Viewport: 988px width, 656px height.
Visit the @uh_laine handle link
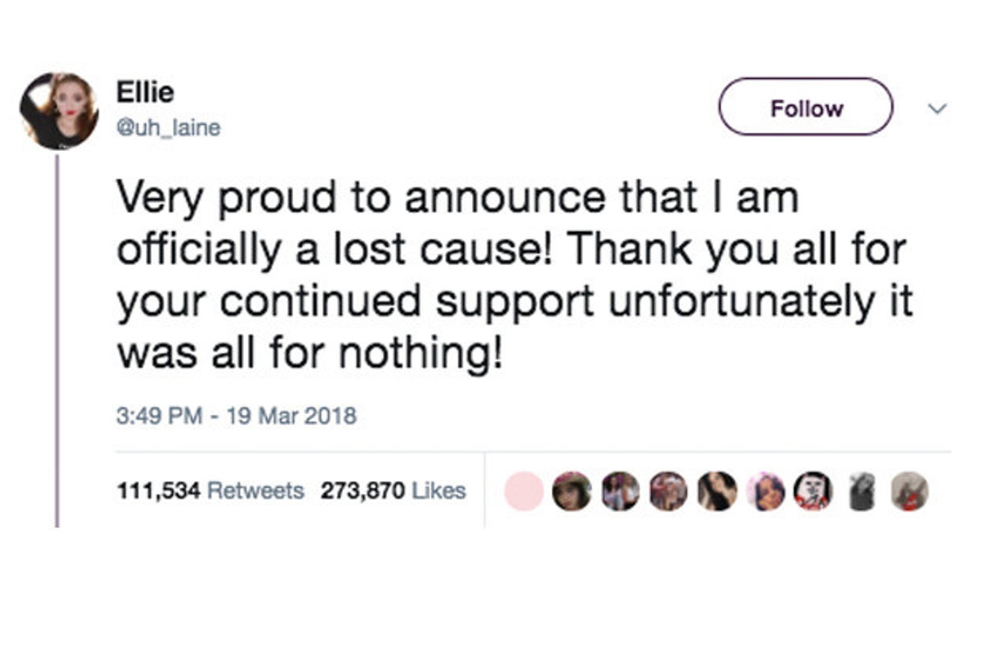(168, 127)
